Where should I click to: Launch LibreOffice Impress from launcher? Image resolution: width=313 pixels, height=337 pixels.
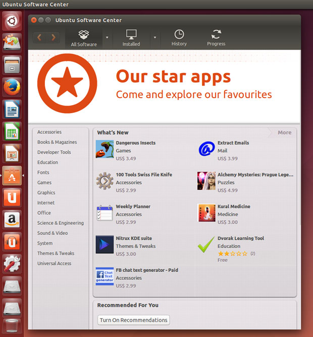[x=12, y=154]
